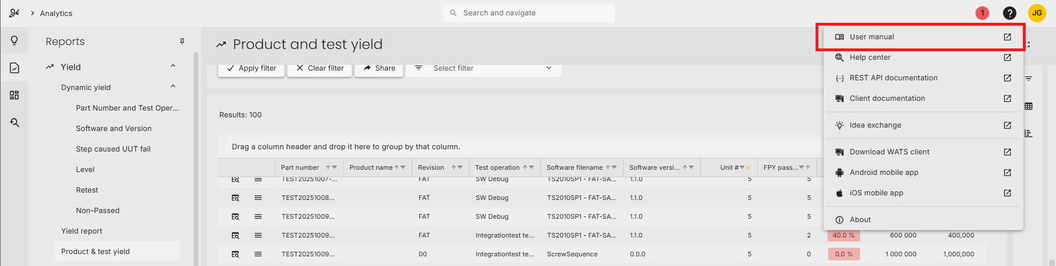Open row menu for ScrewSequence row
1056x266 pixels.
click(258, 254)
